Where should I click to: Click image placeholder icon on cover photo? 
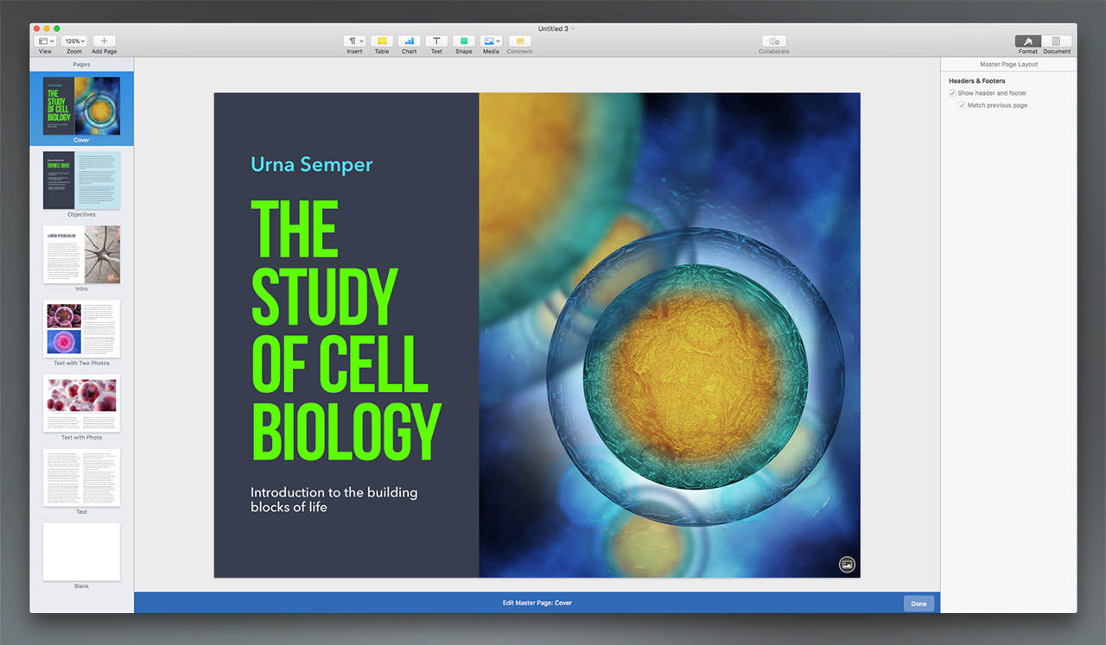847,565
